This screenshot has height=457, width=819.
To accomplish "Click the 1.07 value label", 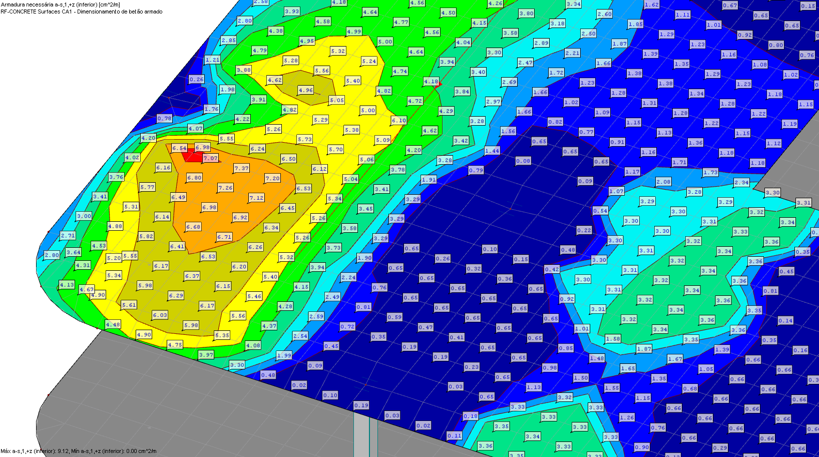I will click(x=617, y=191).
